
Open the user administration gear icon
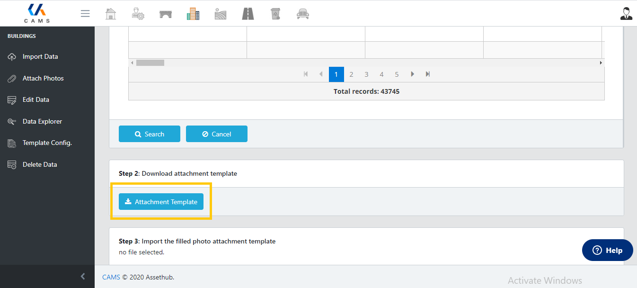coord(138,14)
